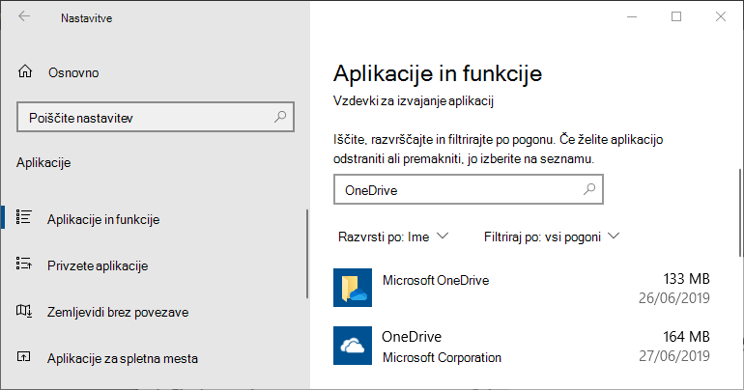The image size is (744, 390).
Task: Select the Privzete aplikacije icon
Action: pyautogui.click(x=24, y=264)
